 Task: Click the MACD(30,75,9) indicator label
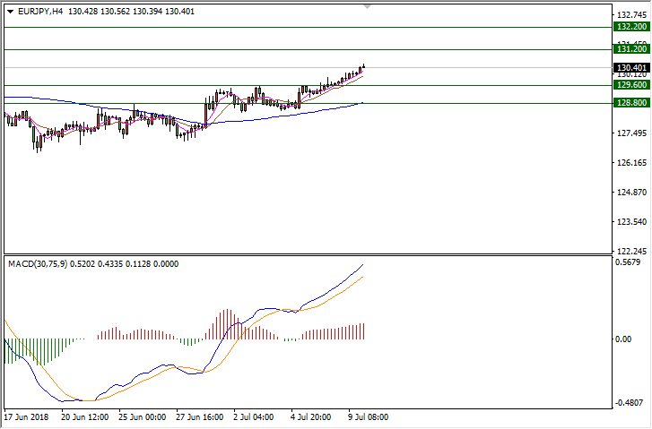(38, 264)
